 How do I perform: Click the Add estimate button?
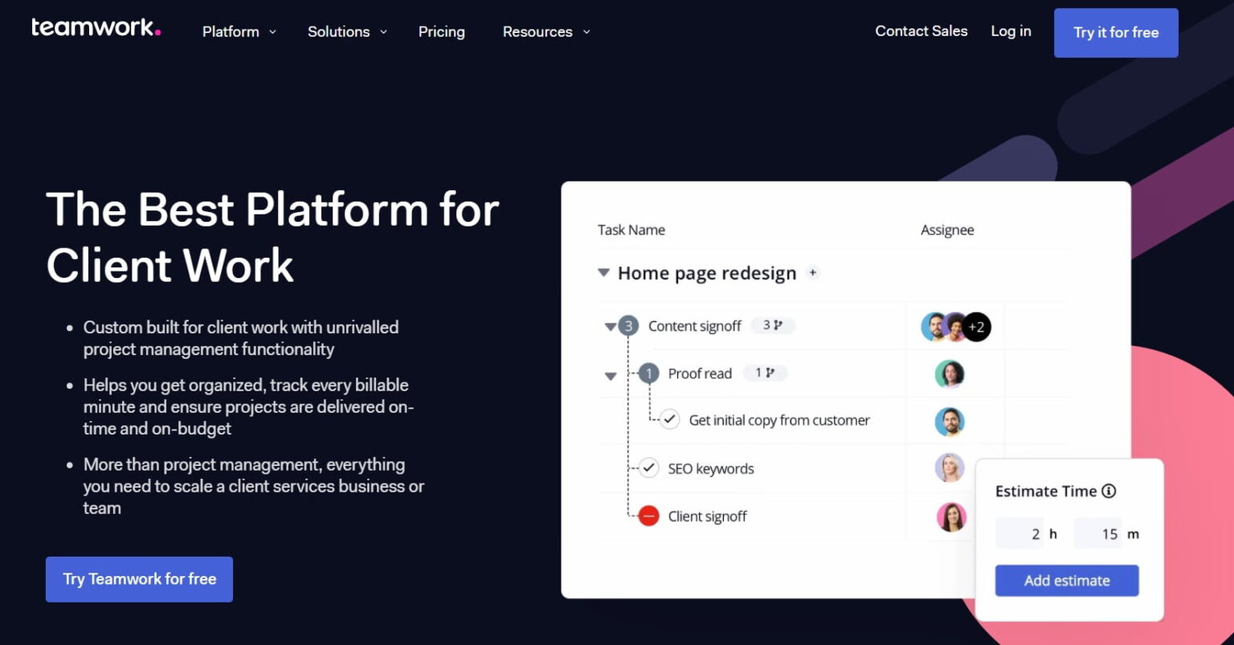pos(1067,581)
